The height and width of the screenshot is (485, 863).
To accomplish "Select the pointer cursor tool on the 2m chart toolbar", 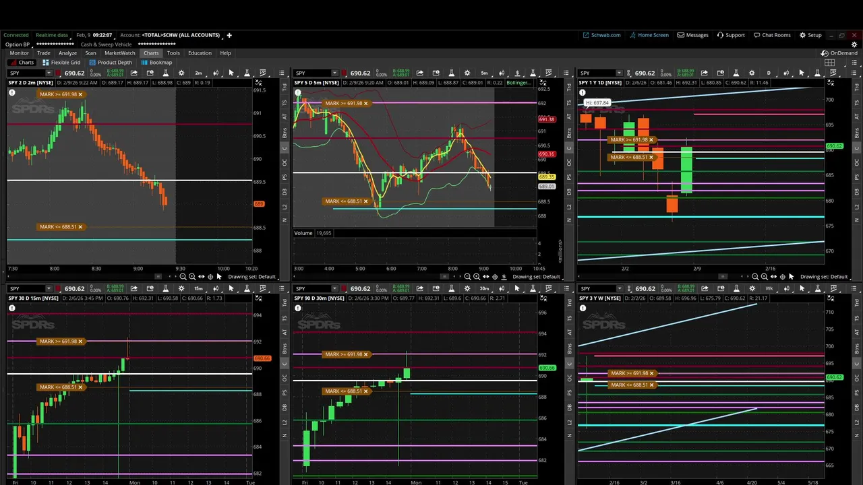I will coord(231,73).
